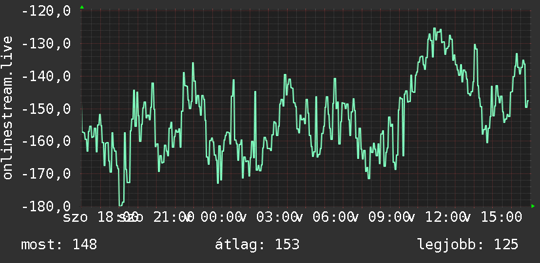
Task: Click the -160,0 y-axis label
Action: click(x=46, y=141)
